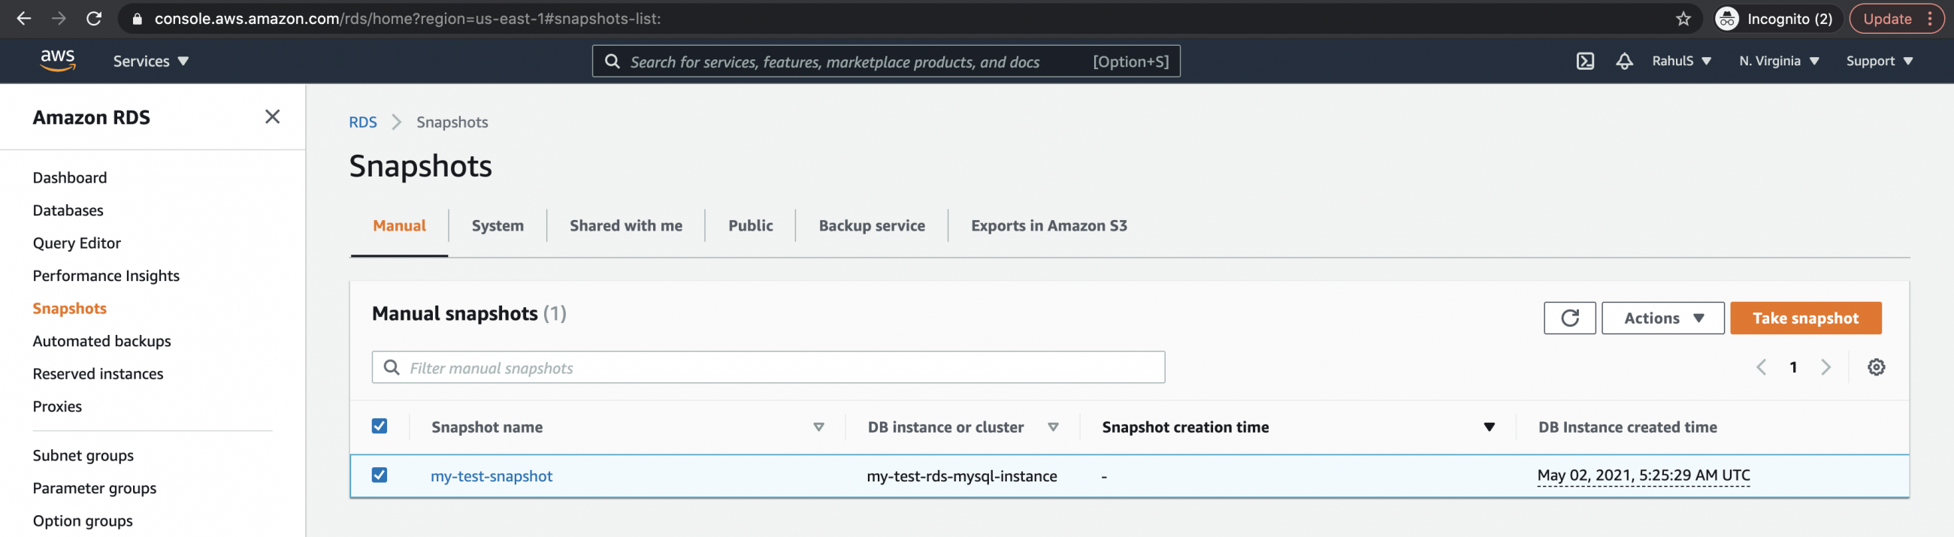Open the Services dropdown menu

tap(151, 61)
